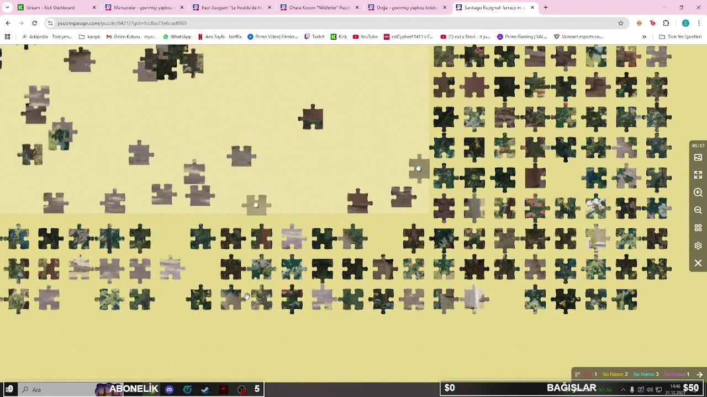Open Arkipedia bookmark
Image resolution: width=707 pixels, height=397 pixels.
point(46,37)
